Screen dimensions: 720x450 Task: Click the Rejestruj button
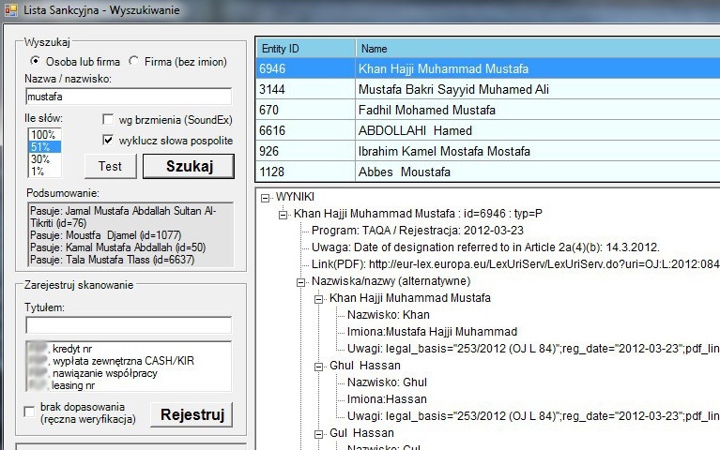coord(191,414)
